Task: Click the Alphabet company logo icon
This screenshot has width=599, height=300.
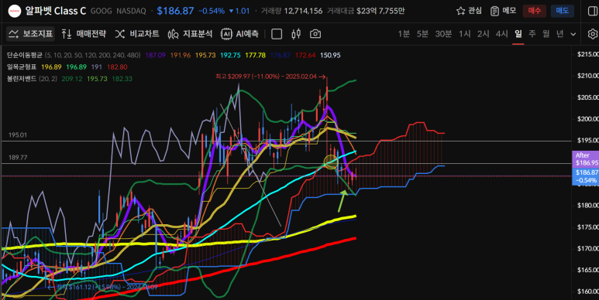Action: click(15, 11)
